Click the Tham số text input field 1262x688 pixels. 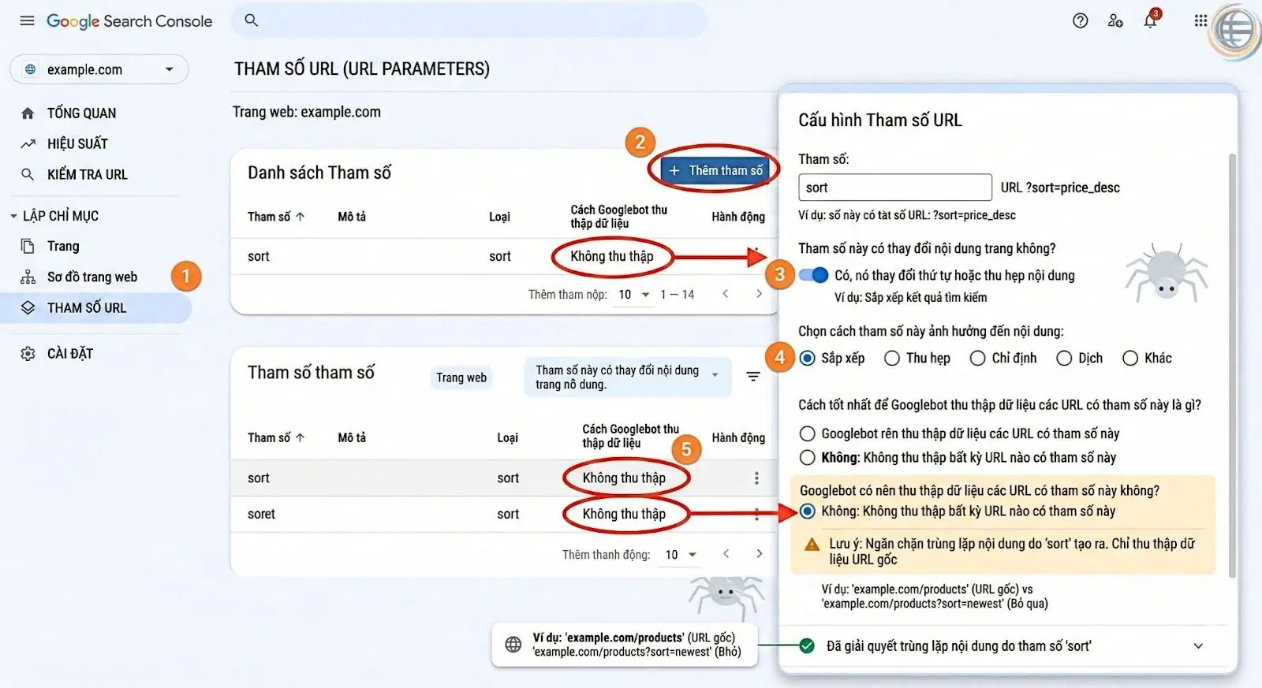pyautogui.click(x=894, y=188)
